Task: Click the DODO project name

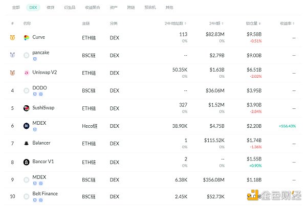Action: pyautogui.click(x=39, y=88)
